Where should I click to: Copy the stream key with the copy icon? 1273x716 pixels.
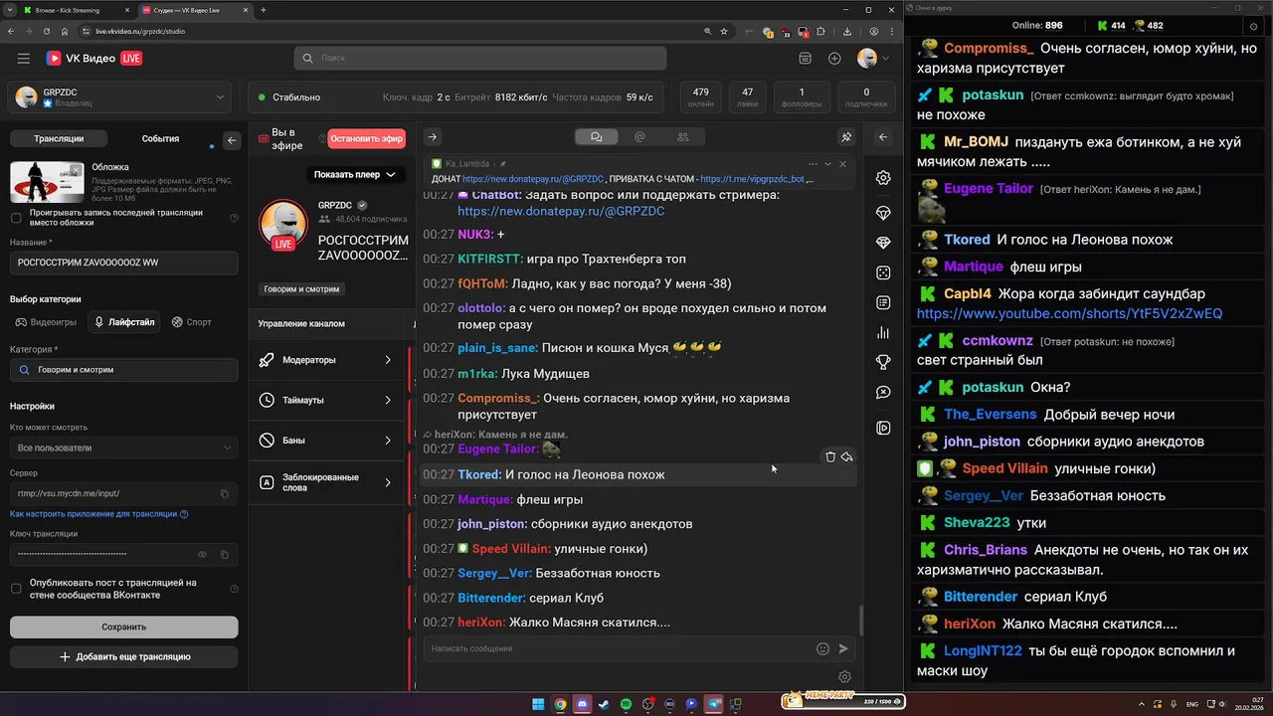click(225, 554)
